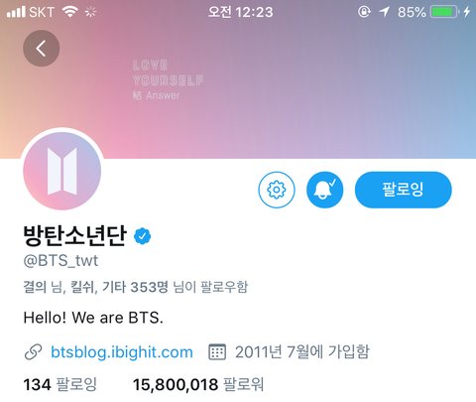Open the gear settings icon
Viewport: 476px width, 402px height.
[277, 190]
